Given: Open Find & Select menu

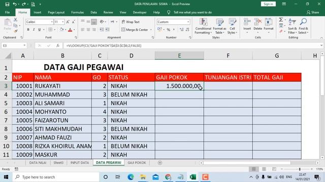Looking at the screenshot, I should tap(304, 26).
